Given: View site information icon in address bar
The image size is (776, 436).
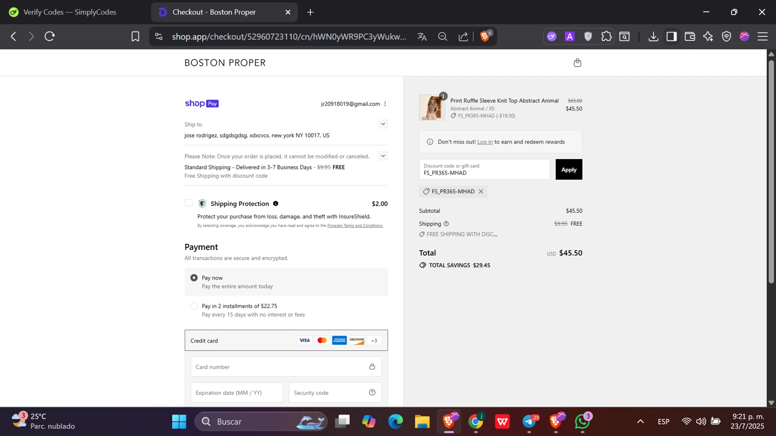Looking at the screenshot, I should point(159,37).
